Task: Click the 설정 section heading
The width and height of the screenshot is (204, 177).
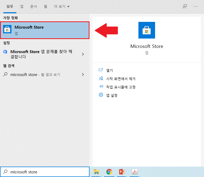Action: pos(7,43)
